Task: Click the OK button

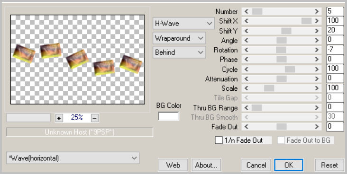Action: click(289, 165)
